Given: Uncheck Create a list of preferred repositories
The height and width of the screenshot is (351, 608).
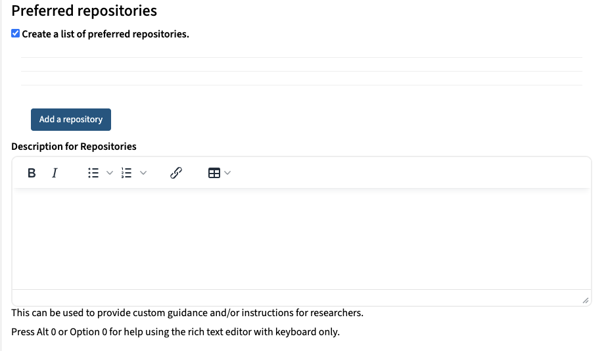Looking at the screenshot, I should (16, 34).
